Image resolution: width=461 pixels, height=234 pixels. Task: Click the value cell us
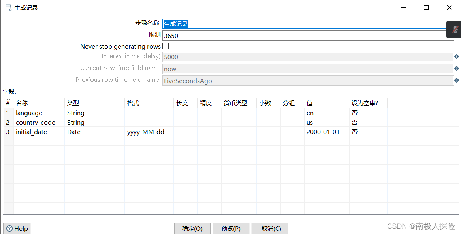click(327, 123)
